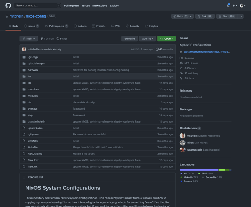Click the Shell language link

(206, 174)
